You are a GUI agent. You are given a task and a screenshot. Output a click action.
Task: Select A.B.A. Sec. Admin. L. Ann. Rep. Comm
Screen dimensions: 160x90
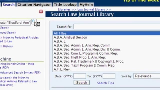click(82, 45)
